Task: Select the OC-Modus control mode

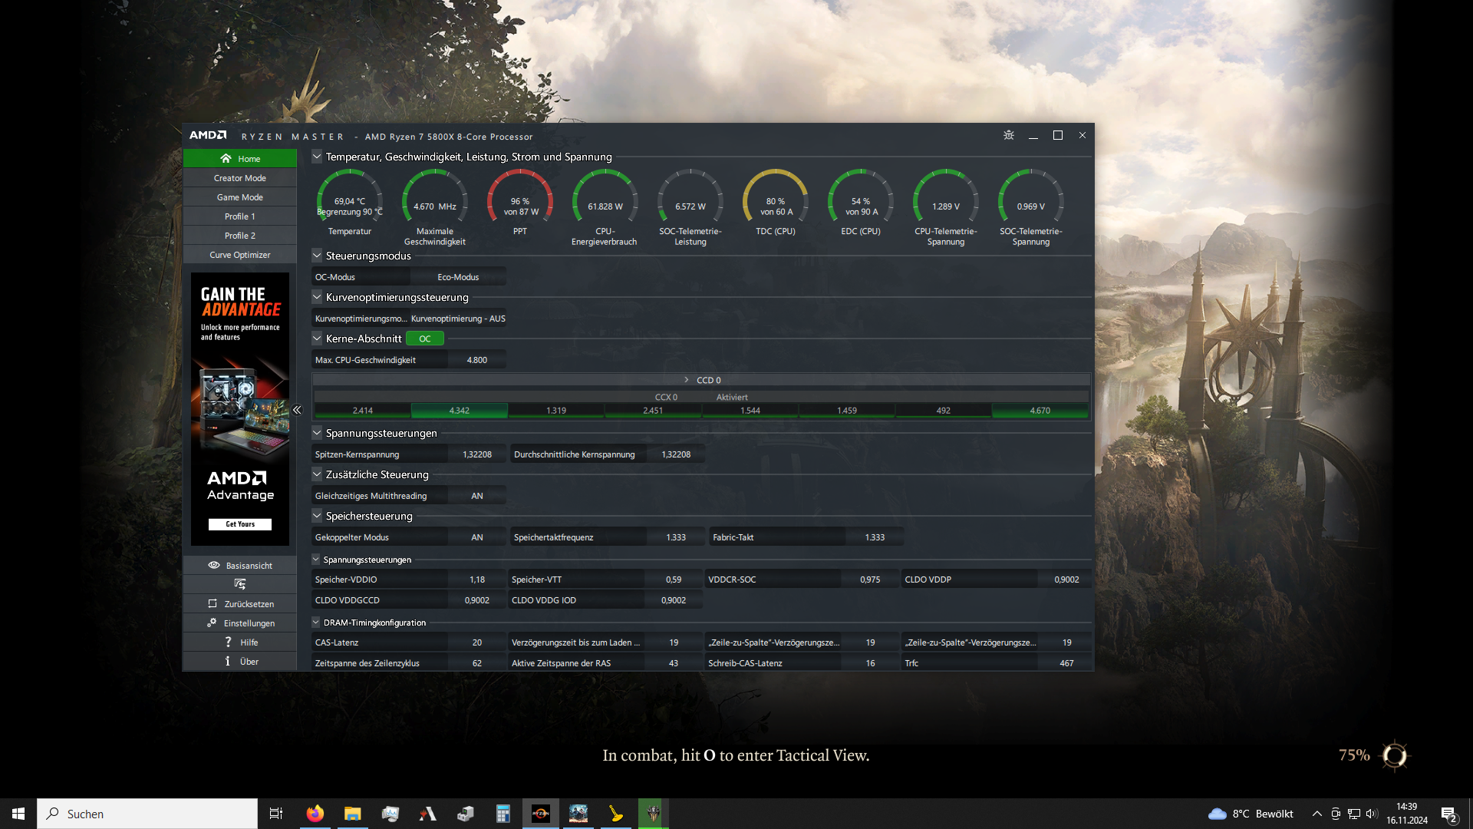Action: [335, 277]
